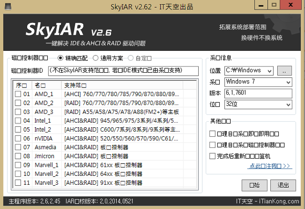Click the IT天空 - iTianKong.com status text
The width and height of the screenshot is (305, 209).
pyautogui.click(x=267, y=201)
